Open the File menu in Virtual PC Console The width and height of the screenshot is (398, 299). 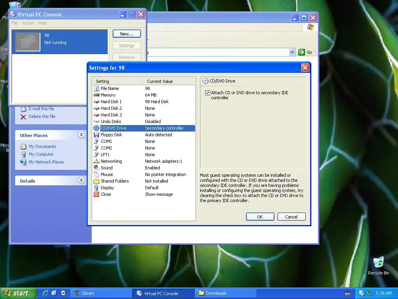pos(14,23)
